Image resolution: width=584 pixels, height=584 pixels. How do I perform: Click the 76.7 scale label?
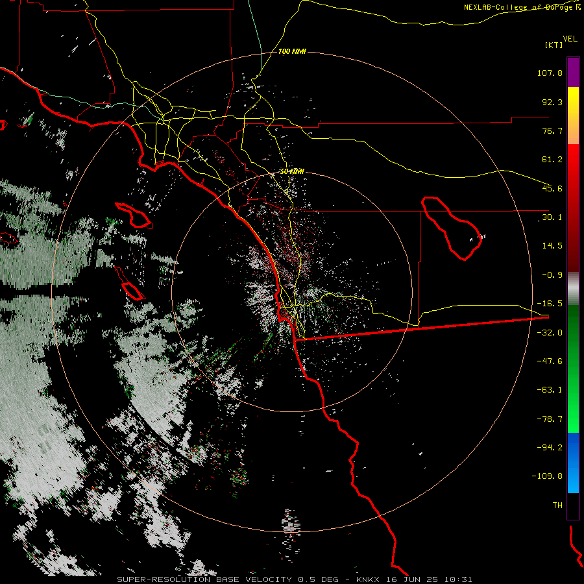click(552, 130)
